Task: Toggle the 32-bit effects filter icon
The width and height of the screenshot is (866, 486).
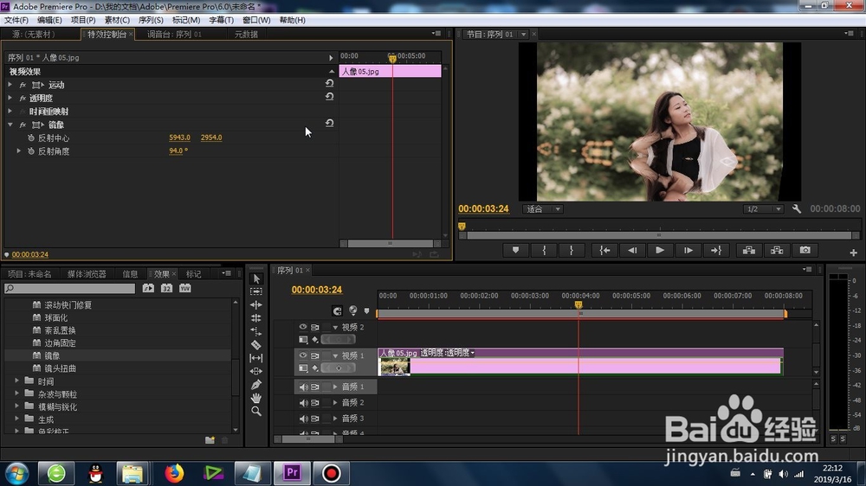Action: click(x=166, y=288)
